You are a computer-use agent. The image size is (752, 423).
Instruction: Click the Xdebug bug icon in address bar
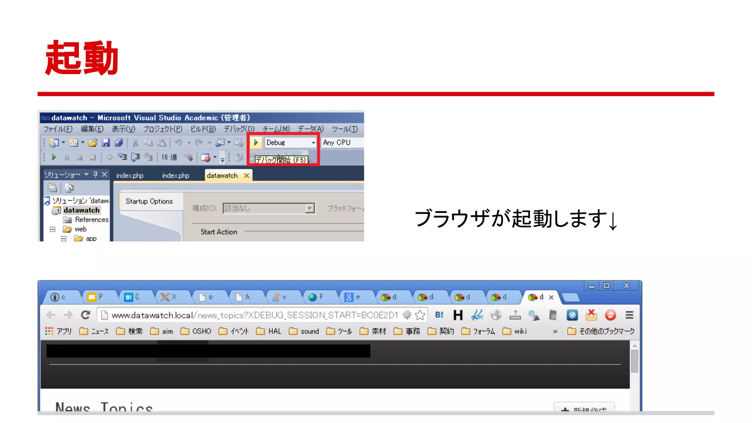[406, 315]
